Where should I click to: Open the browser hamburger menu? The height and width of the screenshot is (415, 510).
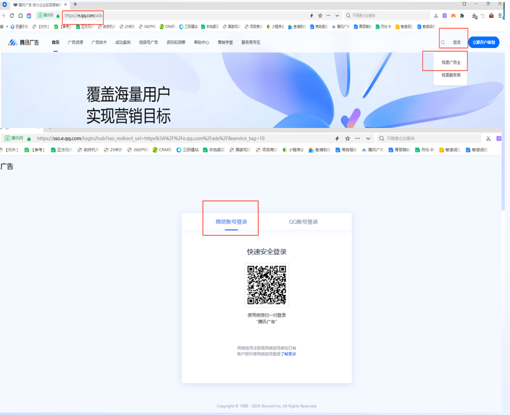point(500,16)
